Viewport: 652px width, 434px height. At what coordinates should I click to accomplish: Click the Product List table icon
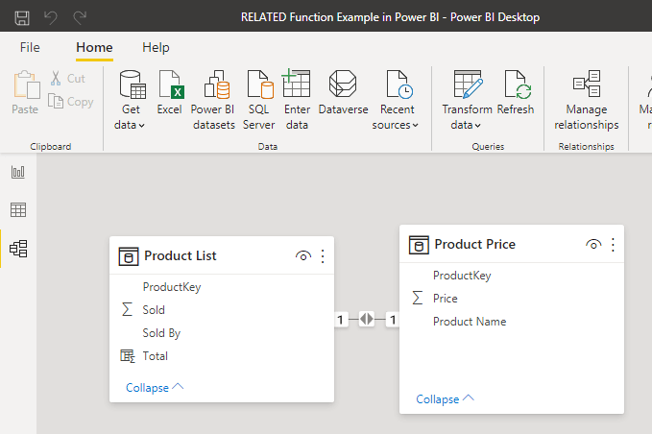click(129, 256)
